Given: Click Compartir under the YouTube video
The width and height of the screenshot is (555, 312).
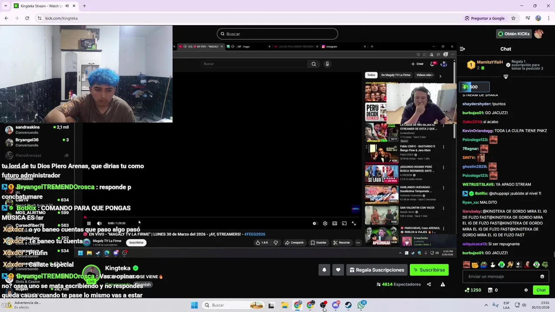Looking at the screenshot, I should [294, 243].
